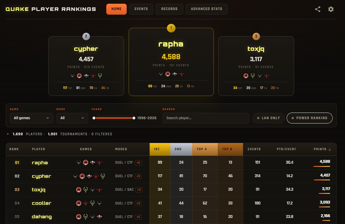Go to the ADVANCED STATS tab
The image size is (345, 224).
pos(207,9)
